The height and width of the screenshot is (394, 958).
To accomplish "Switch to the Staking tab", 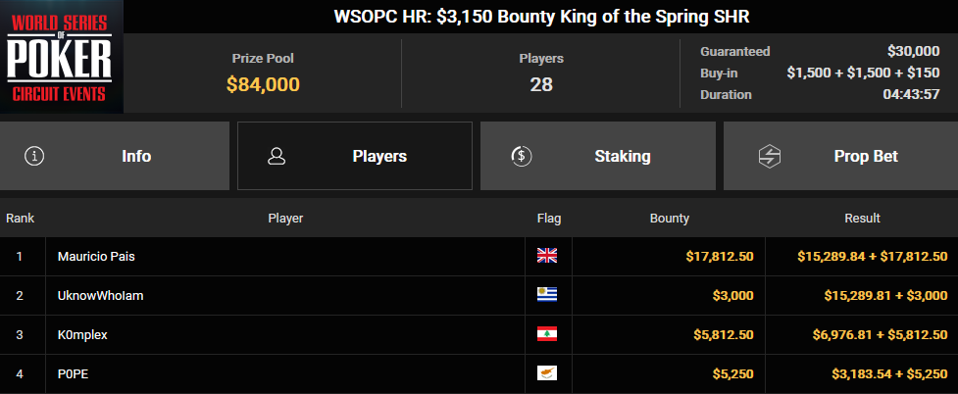I will point(597,156).
